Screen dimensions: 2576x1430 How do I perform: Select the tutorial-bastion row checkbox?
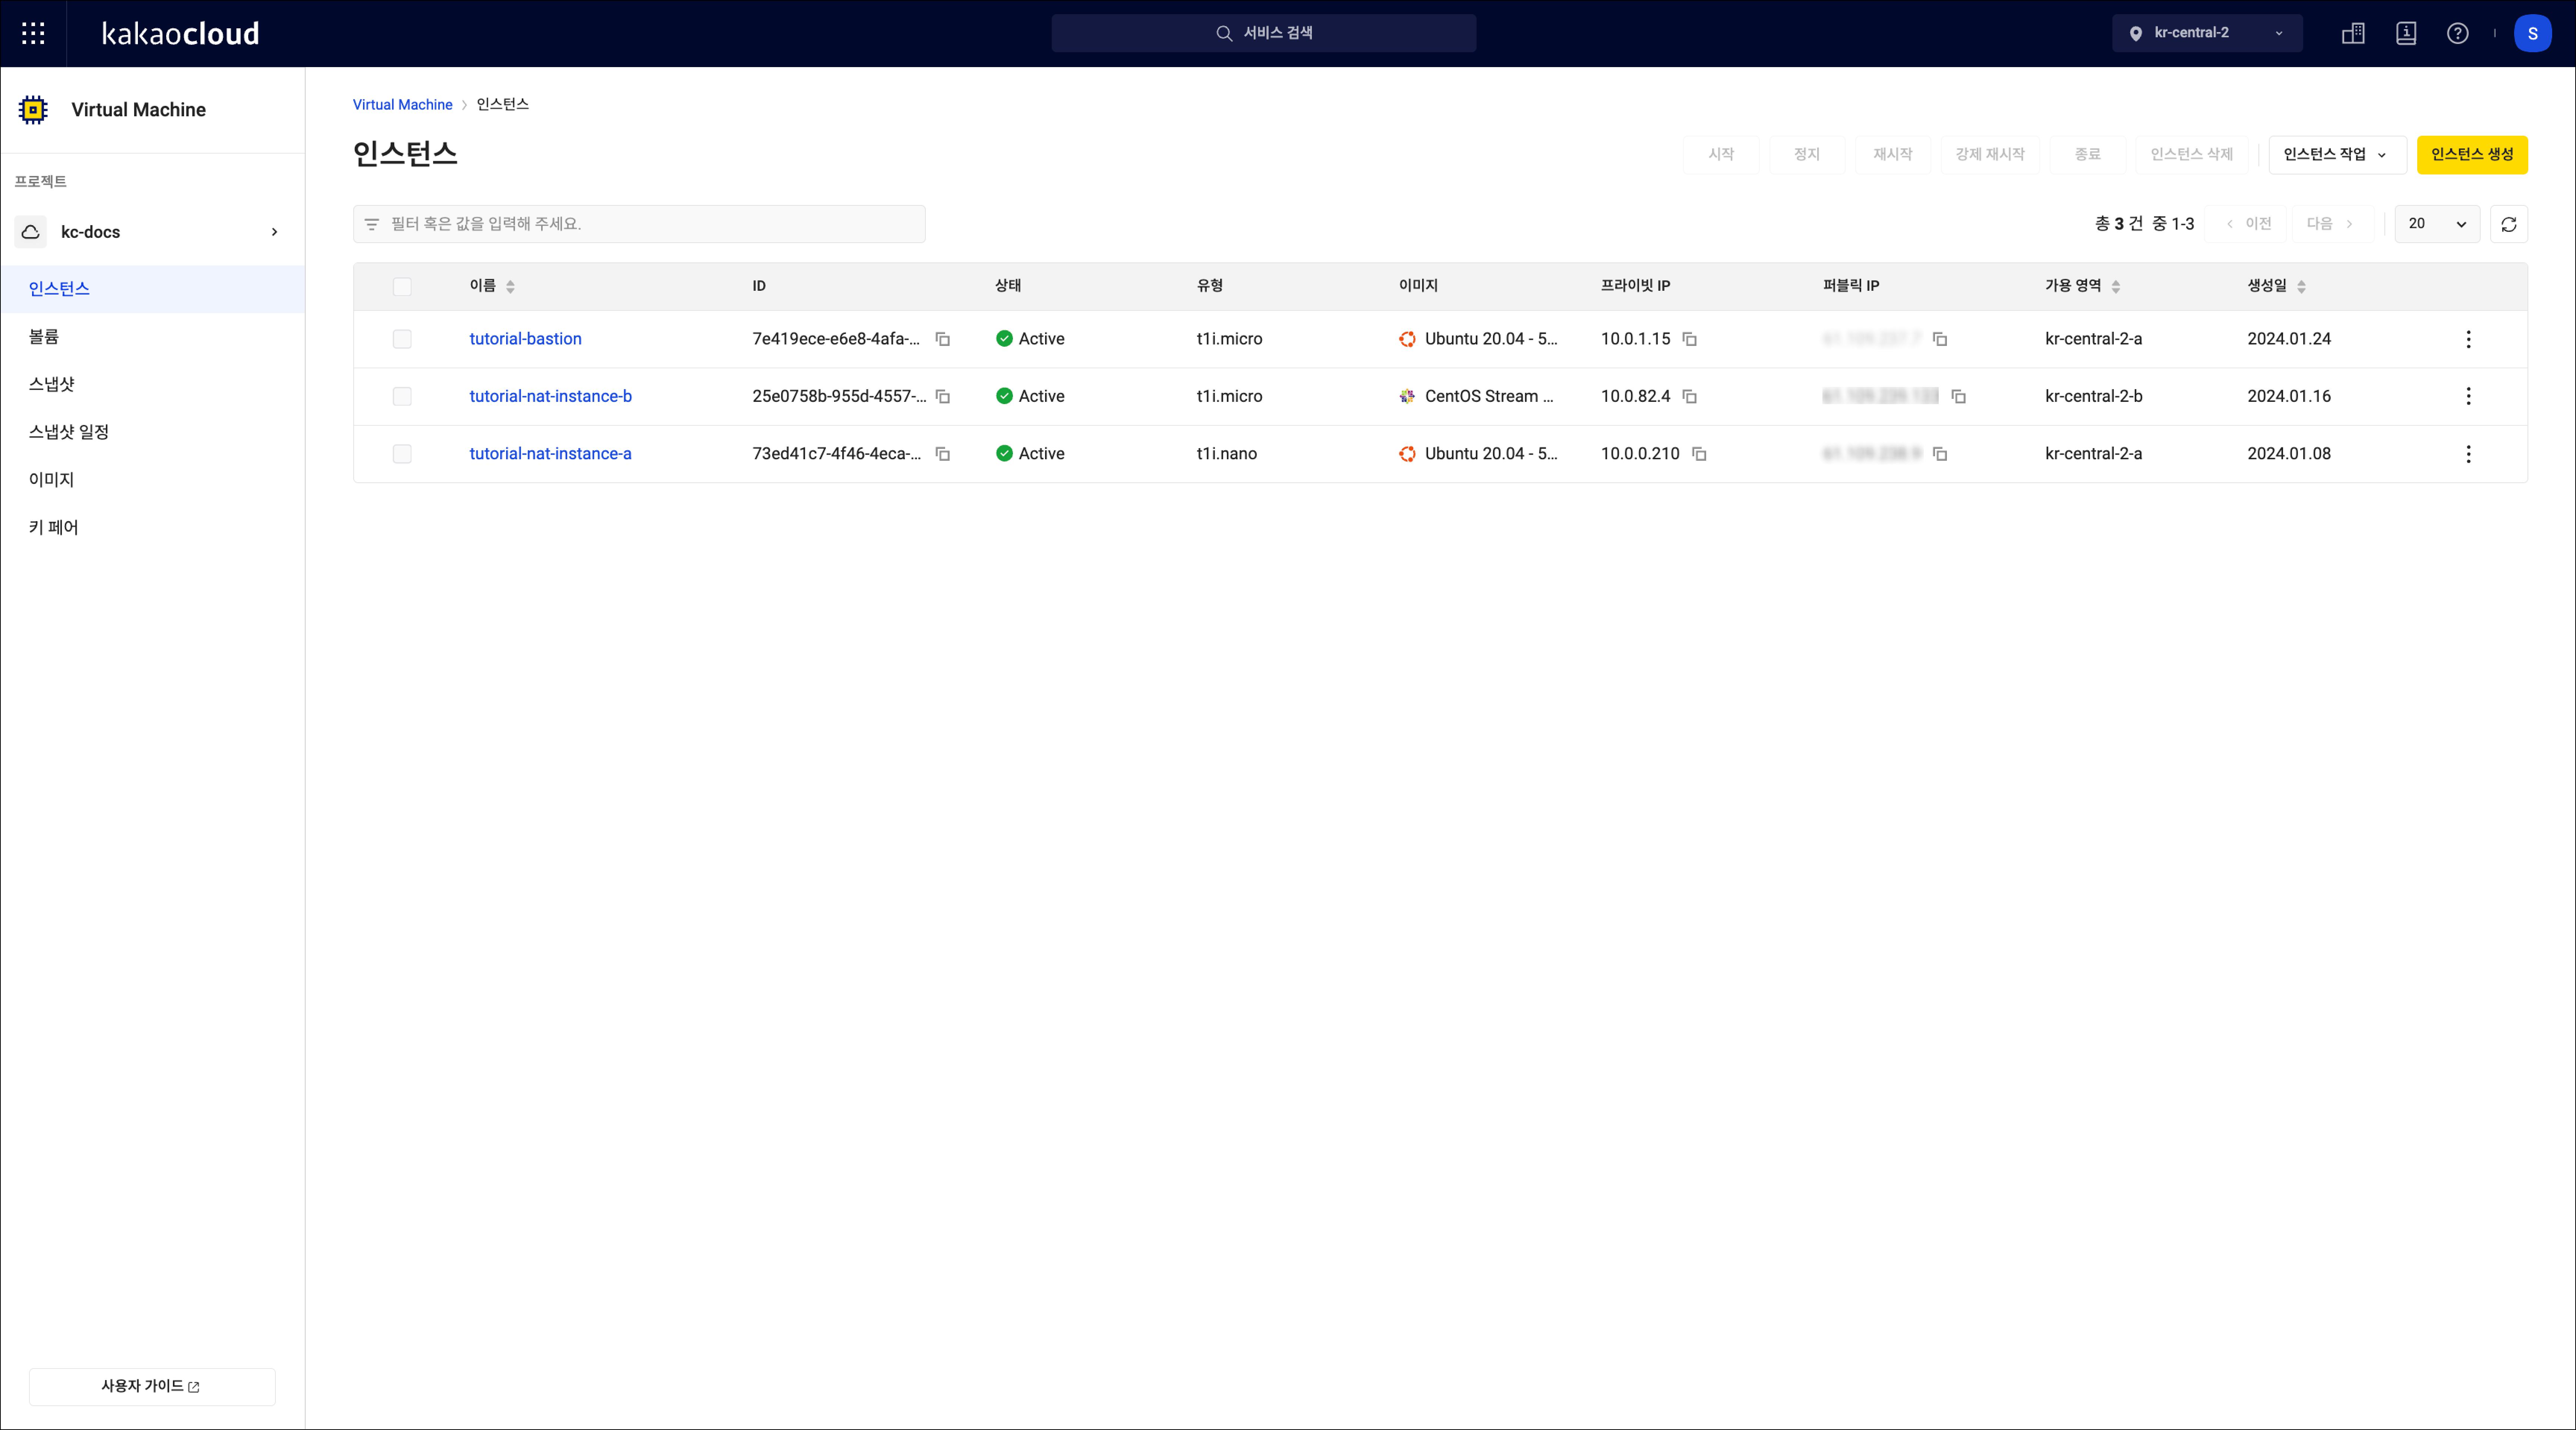click(x=402, y=339)
